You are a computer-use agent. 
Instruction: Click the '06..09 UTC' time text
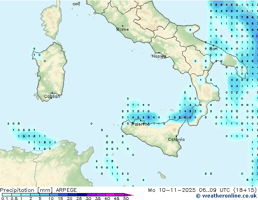click(214, 190)
